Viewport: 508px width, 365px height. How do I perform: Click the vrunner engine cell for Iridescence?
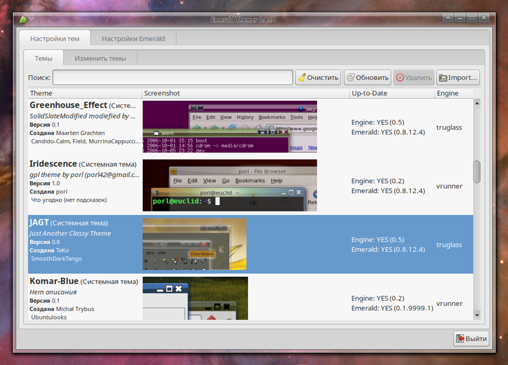[449, 186]
